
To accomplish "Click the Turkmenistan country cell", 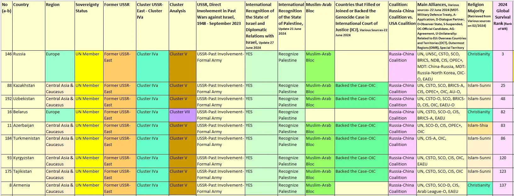I will click(29, 144).
